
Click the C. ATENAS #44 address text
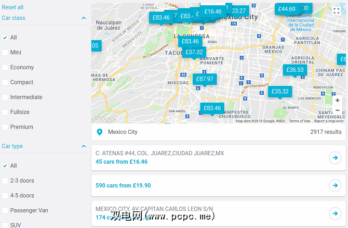[x=160, y=153]
